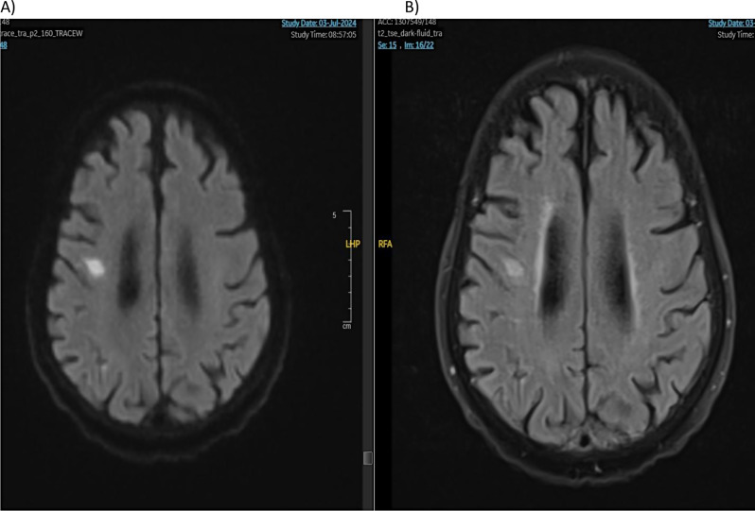The image size is (755, 511).
Task: Click the Im: 16/22 image link
Action: pyautogui.click(x=418, y=45)
